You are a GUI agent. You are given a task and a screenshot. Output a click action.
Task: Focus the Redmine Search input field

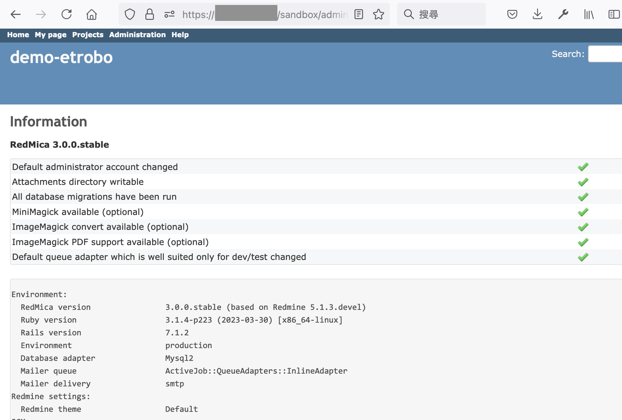click(x=605, y=54)
